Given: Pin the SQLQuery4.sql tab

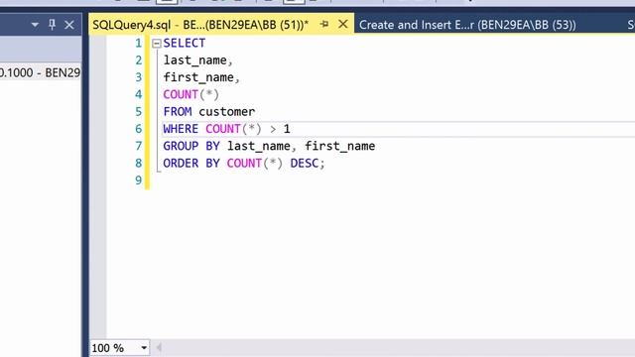Looking at the screenshot, I should (324, 24).
